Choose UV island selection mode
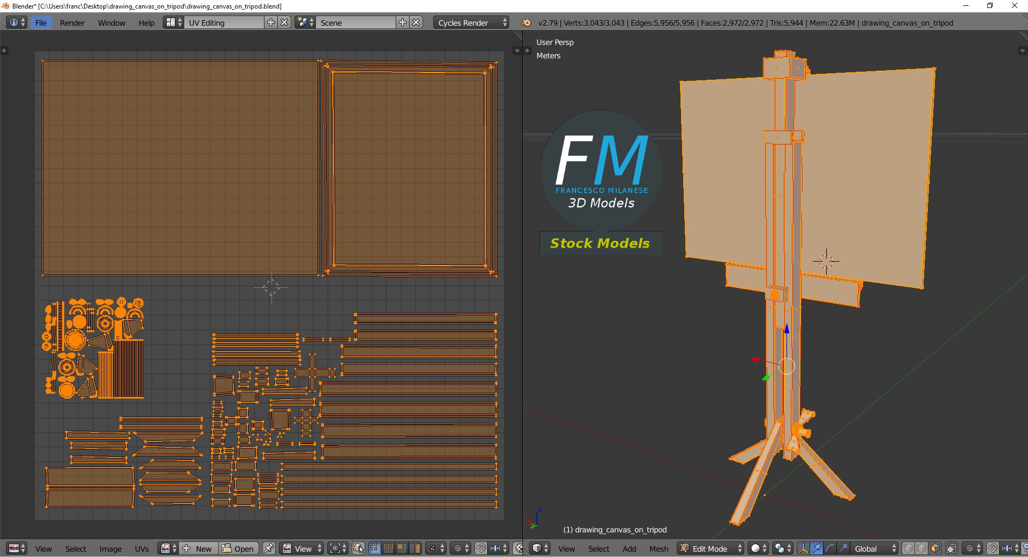 pos(415,548)
